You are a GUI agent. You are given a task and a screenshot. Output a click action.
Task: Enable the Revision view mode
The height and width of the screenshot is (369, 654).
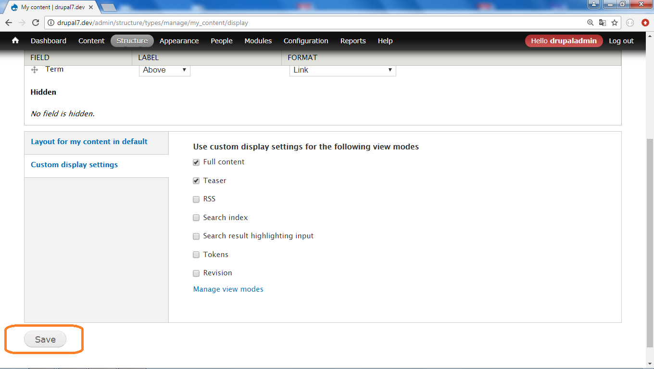coord(196,273)
